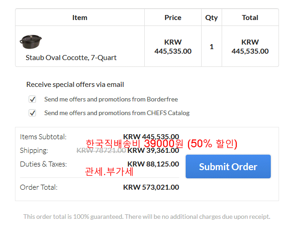This screenshot has width=294, height=237.
Task: Click the Duties & Taxes label
Action: click(x=43, y=164)
